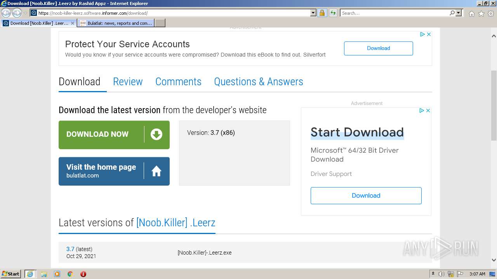This screenshot has height=279, width=497.
Task: Click the side ad Download button
Action: point(366,196)
